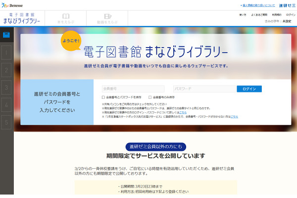Select sidebar slot number 4
Image resolution: width=297 pixels, height=198 pixels.
point(6,105)
